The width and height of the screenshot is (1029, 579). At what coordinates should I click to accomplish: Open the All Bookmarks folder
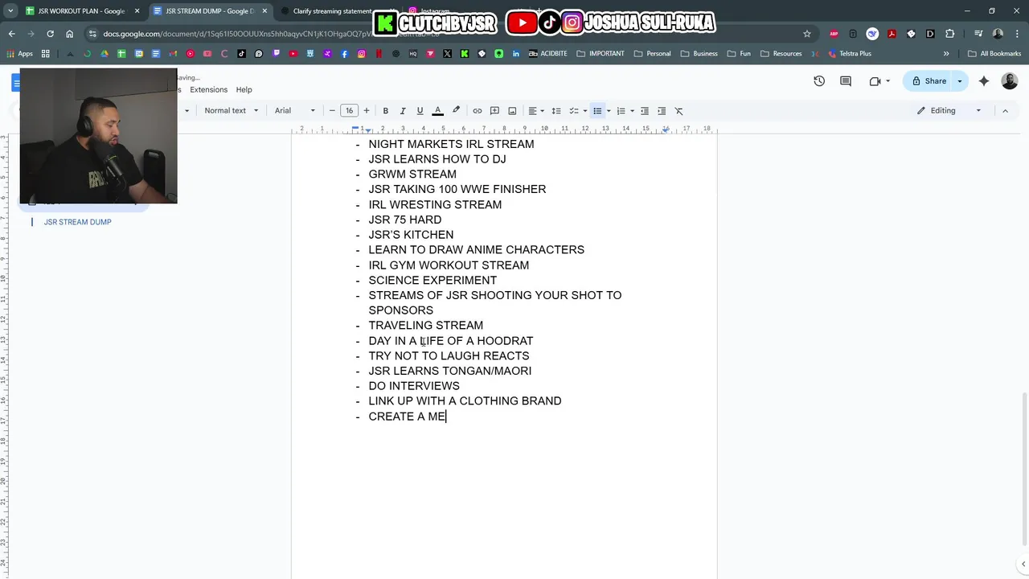click(994, 54)
